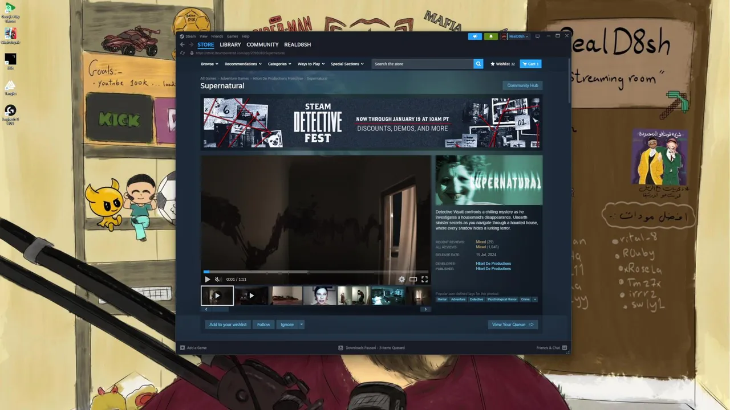Viewport: 730px width, 410px height.
Task: Open the RealD8sh account dropdown
Action: tap(515, 36)
